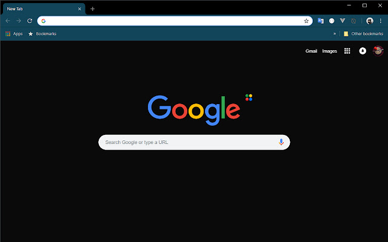Open the Chrome profile avatar in toolbar
Screen dimensions: 388x242
click(x=370, y=21)
